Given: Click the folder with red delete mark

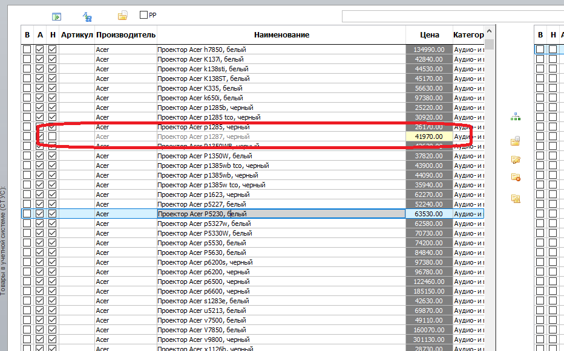Looking at the screenshot, I should click(x=516, y=177).
